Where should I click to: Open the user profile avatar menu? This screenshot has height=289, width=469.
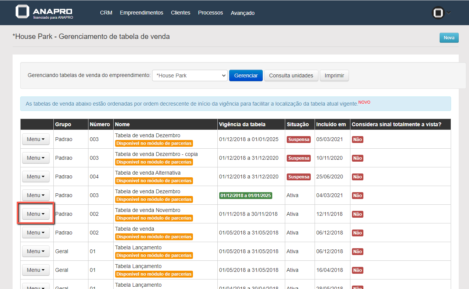coord(438,13)
